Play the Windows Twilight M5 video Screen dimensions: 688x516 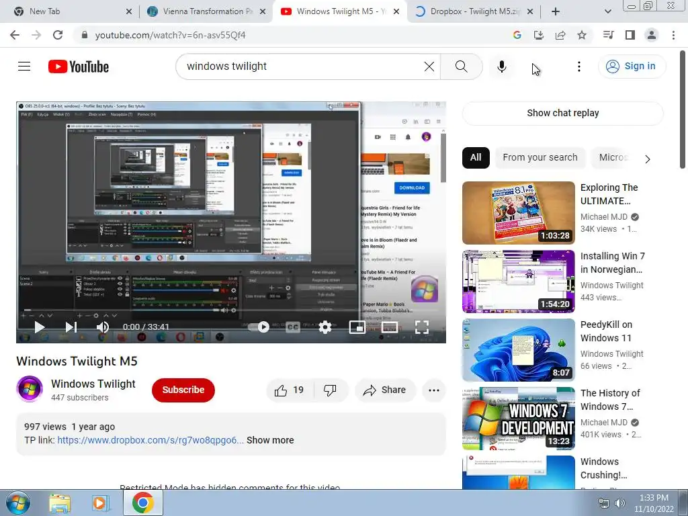point(40,327)
